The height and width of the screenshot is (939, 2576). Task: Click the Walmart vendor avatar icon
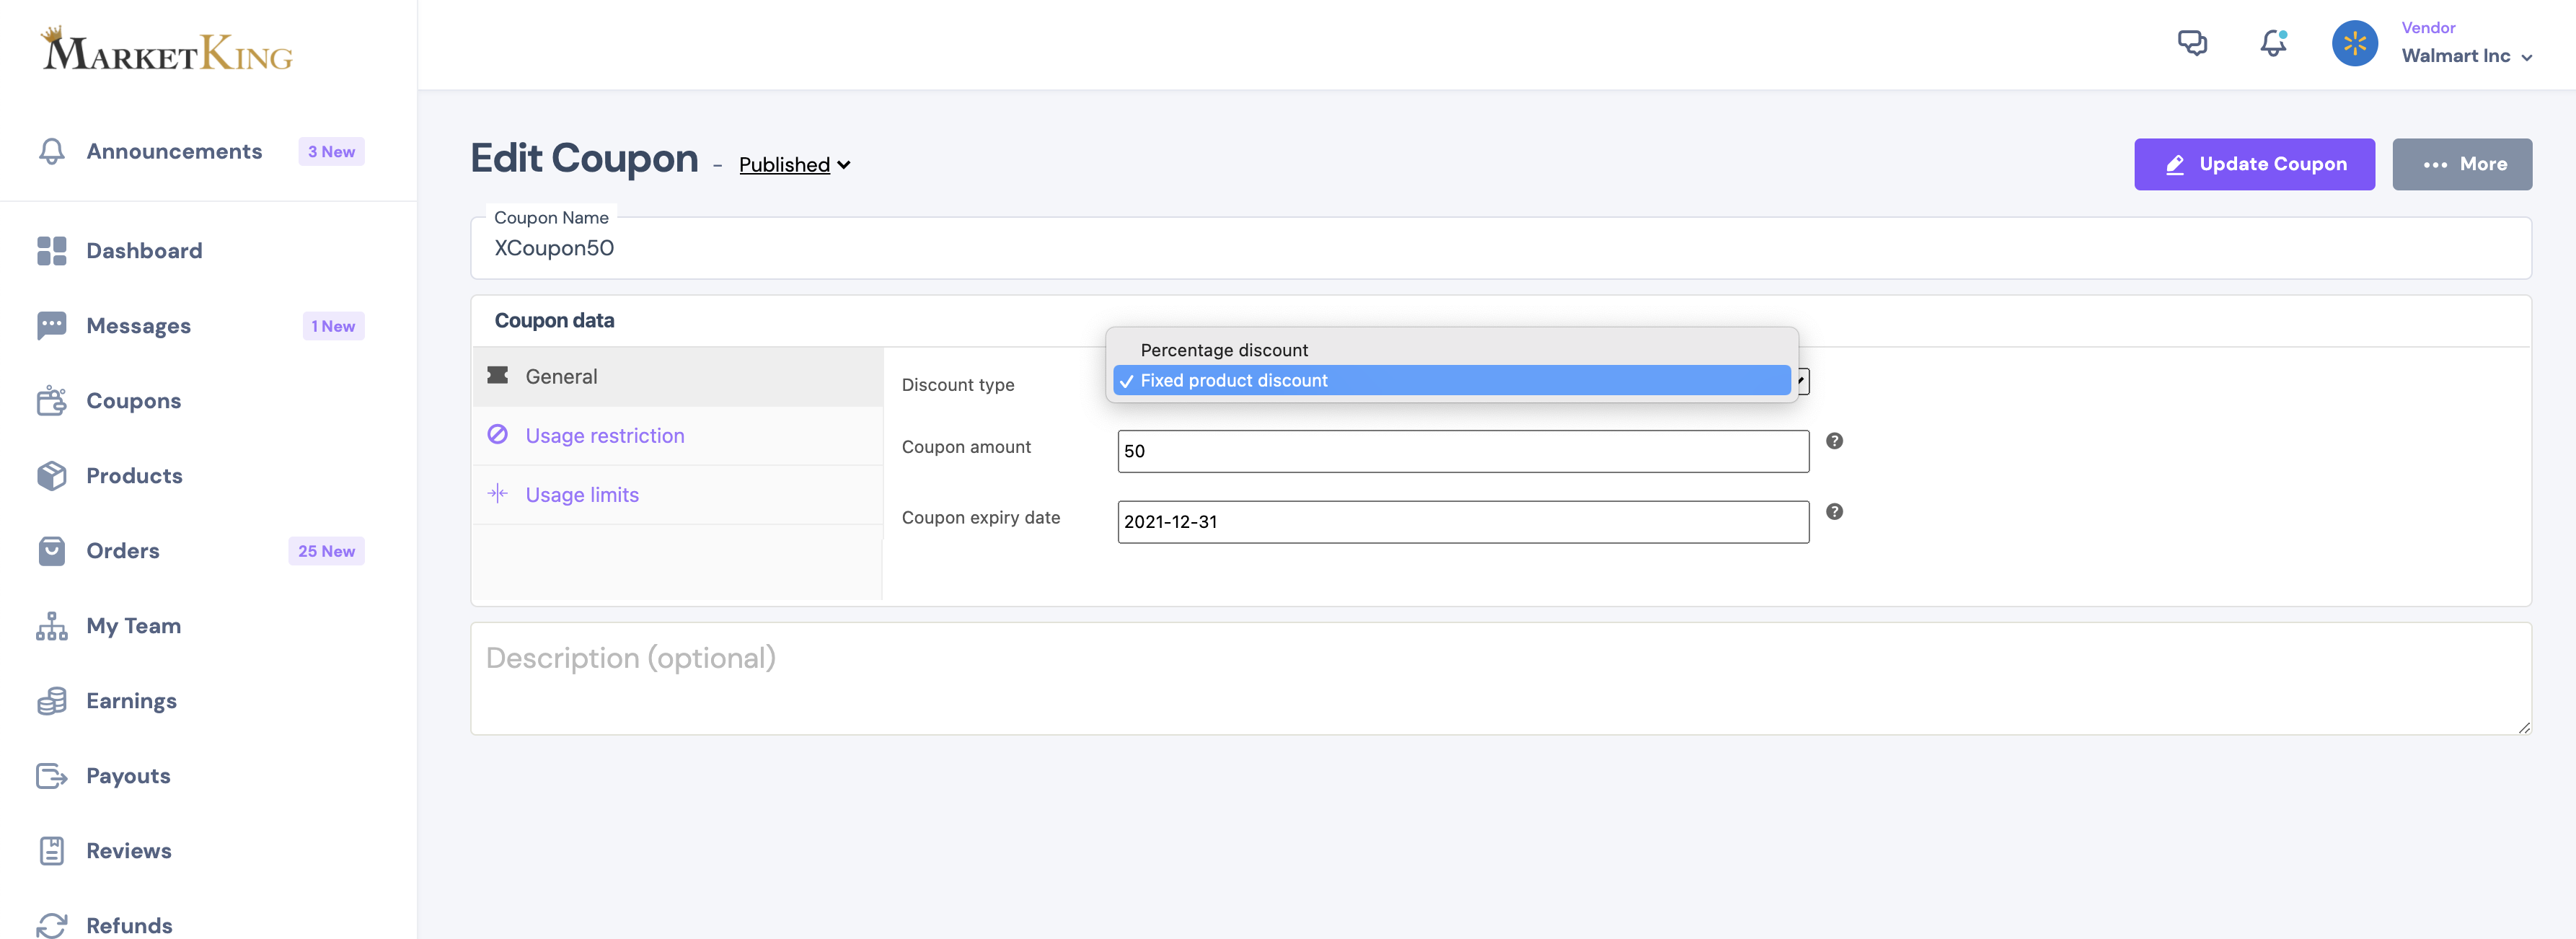click(x=2354, y=43)
